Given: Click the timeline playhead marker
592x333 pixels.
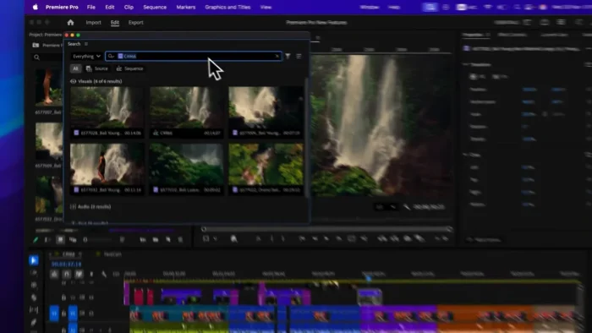Looking at the screenshot, I should click(x=369, y=278).
